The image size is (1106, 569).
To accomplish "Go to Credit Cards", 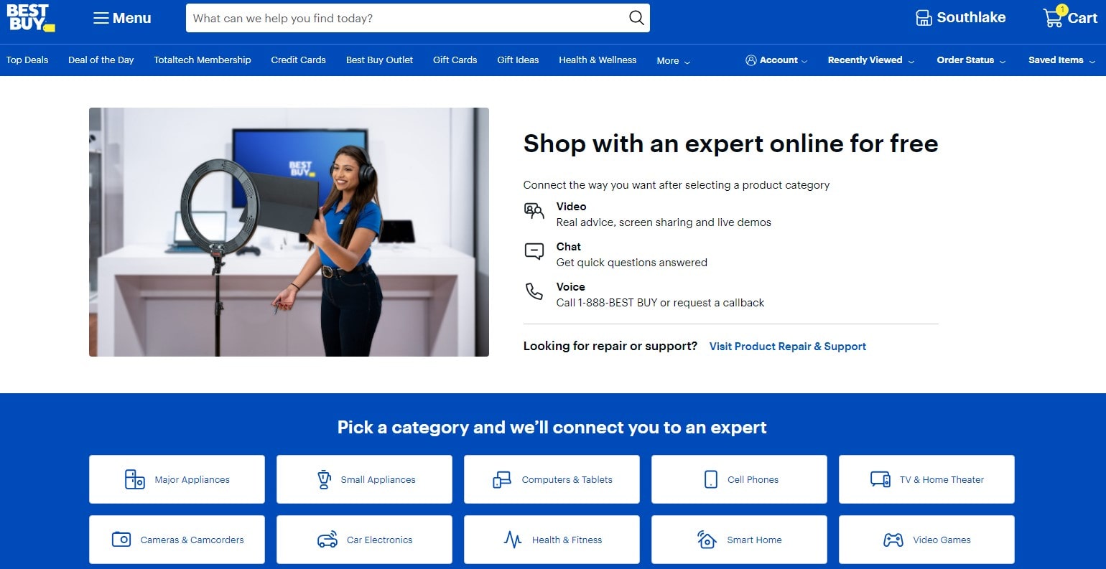I will click(x=298, y=60).
